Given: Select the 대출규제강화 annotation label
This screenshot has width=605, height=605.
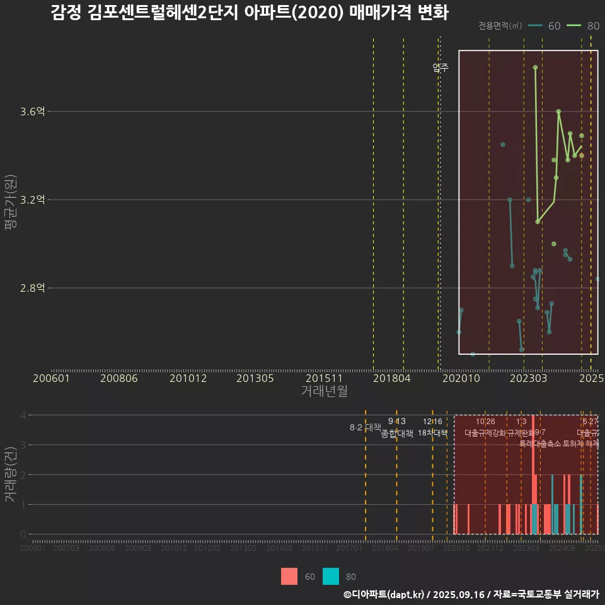Looking at the screenshot, I should coord(485,434).
